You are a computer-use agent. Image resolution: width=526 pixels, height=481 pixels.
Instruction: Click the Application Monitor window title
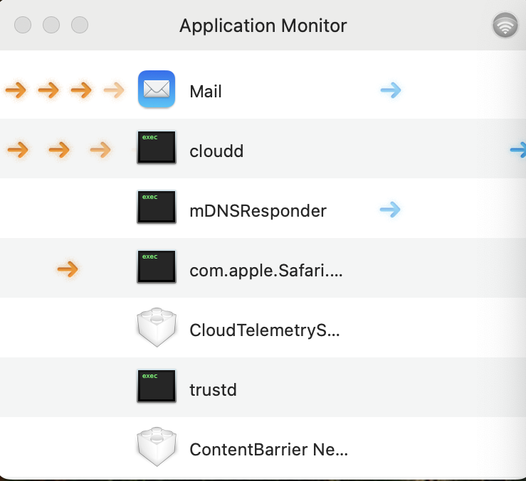[263, 26]
